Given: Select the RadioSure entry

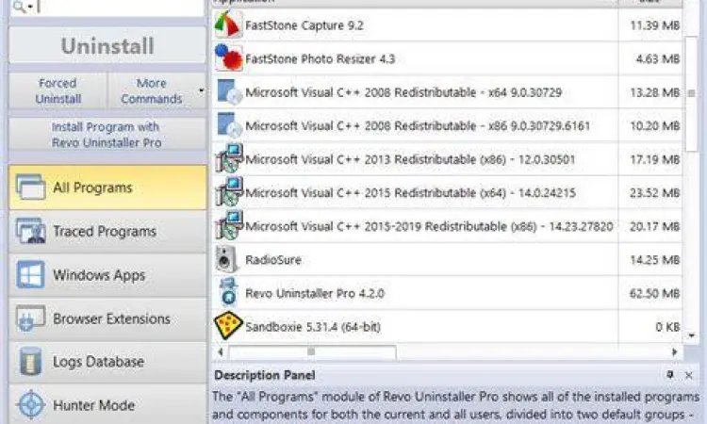Looking at the screenshot, I should click(447, 259).
